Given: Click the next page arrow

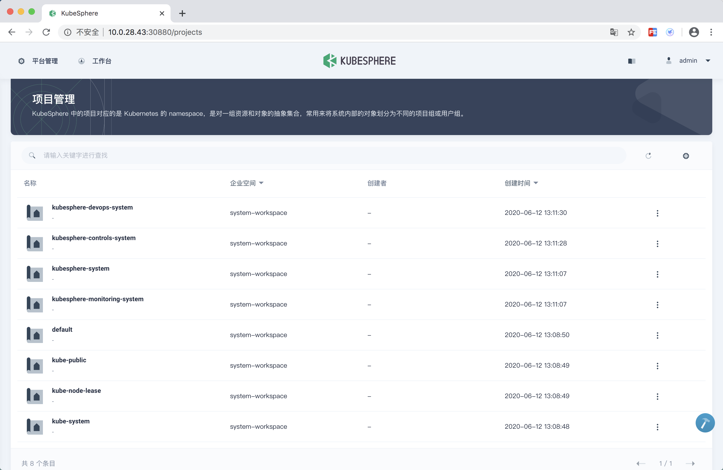Looking at the screenshot, I should point(690,463).
